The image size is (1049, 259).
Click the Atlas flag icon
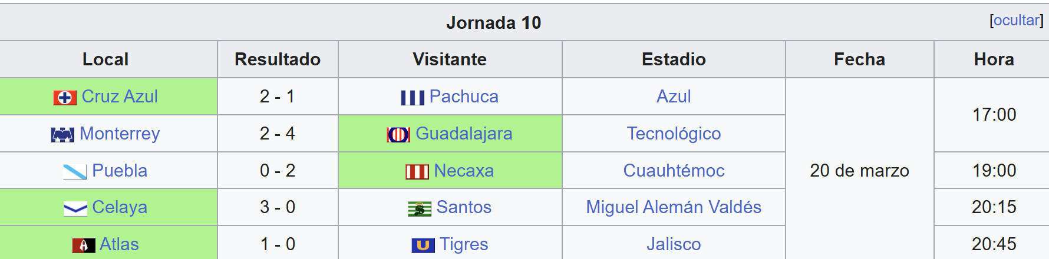coord(83,245)
